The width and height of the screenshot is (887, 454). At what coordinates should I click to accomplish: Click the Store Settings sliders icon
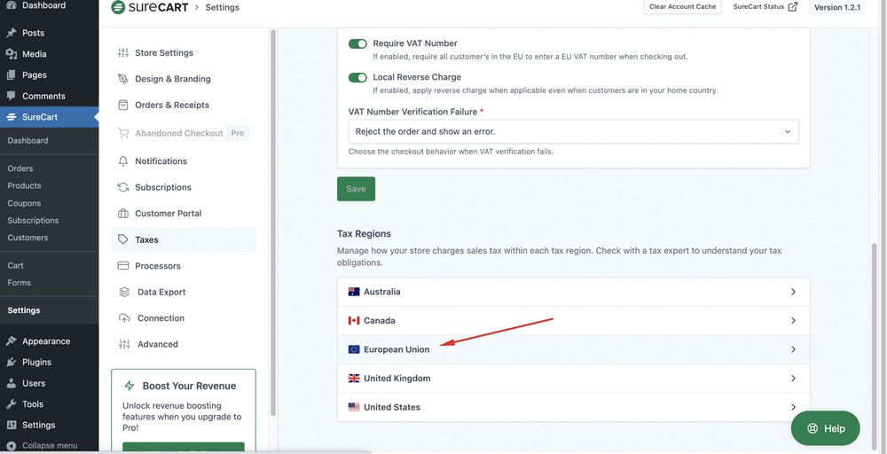pos(123,53)
